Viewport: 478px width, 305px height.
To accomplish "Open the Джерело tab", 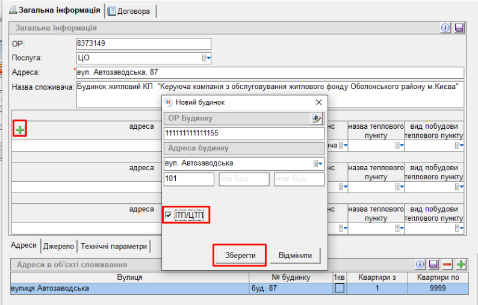I will click(58, 246).
